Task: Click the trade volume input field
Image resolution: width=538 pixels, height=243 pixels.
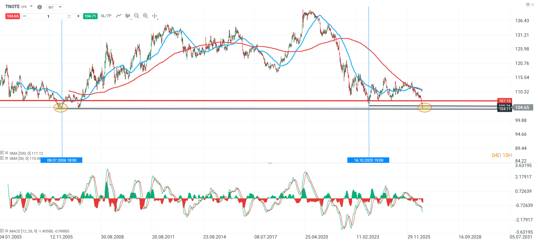Action: pyautogui.click(x=48, y=16)
